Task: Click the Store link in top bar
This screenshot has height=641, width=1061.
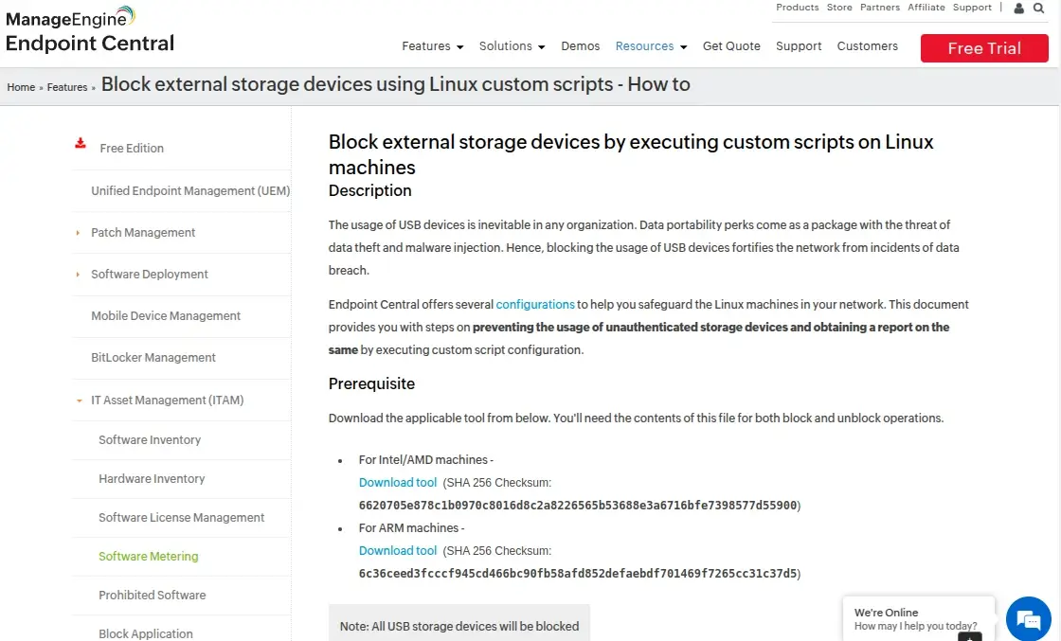Action: pyautogui.click(x=839, y=8)
